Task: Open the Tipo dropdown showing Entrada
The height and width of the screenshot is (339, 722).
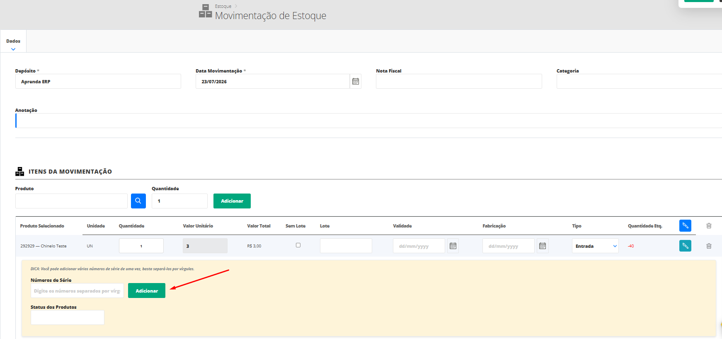Action: point(595,246)
